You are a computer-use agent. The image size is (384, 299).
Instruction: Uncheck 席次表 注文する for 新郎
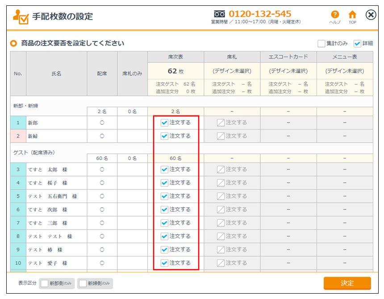click(164, 123)
